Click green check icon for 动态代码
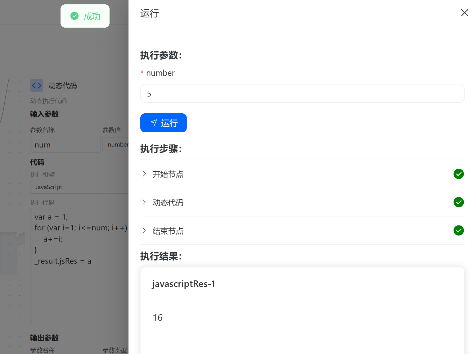This screenshot has height=354, width=473. [x=458, y=202]
